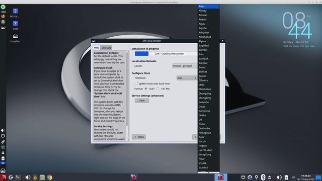Open the terminal icon in host taskbar
The width and height of the screenshot is (322, 181).
(18, 177)
